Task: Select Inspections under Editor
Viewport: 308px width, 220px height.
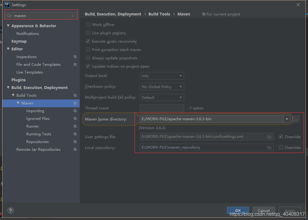Action: click(x=27, y=57)
